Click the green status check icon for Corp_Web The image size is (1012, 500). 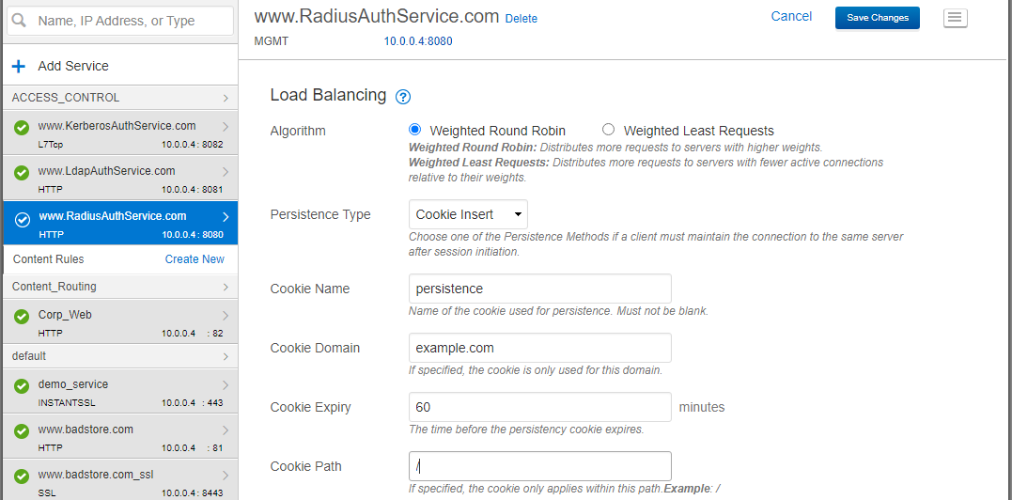pyautogui.click(x=22, y=317)
